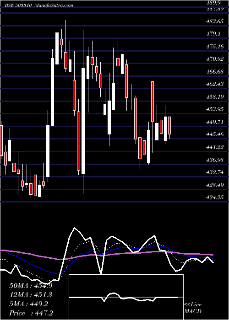Click the 479.4 price axis label
The image size is (229, 320).
(x=213, y=34)
